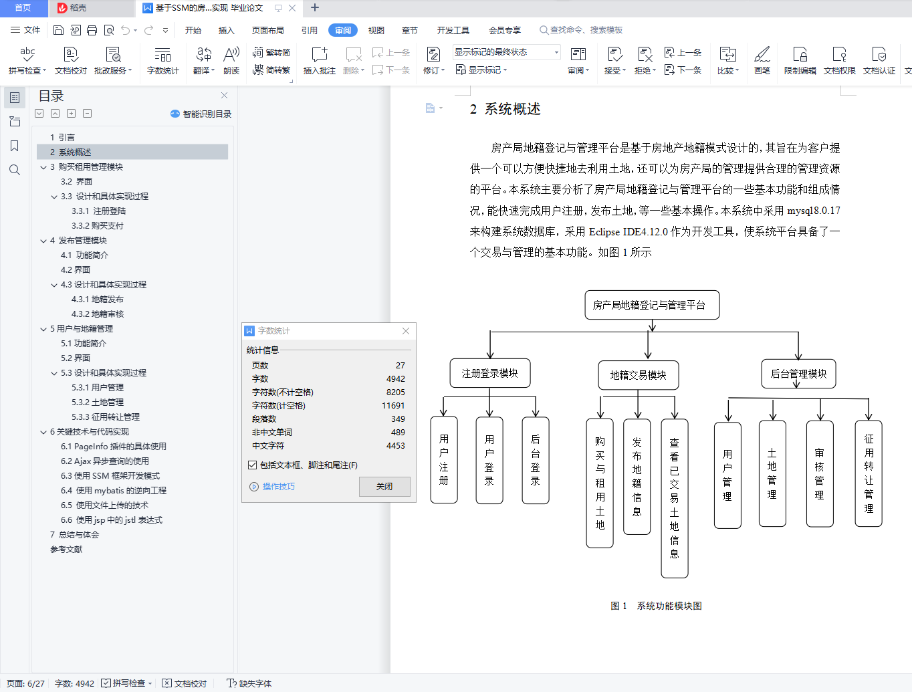Screen dimensions: 912x692
Task: Switch to the 引用 ribbon tab
Action: coord(310,30)
